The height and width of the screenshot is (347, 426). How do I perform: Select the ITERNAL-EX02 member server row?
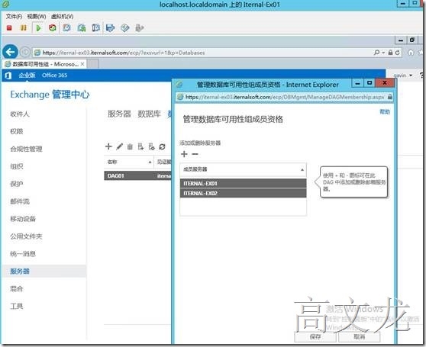[x=244, y=193]
